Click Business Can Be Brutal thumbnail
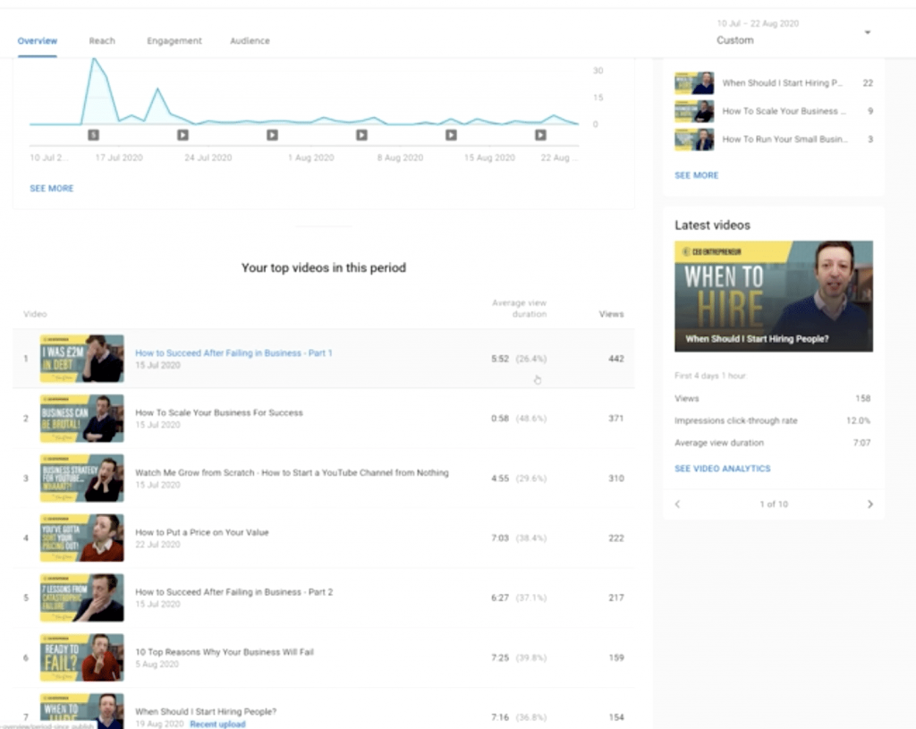This screenshot has width=916, height=729. point(81,419)
